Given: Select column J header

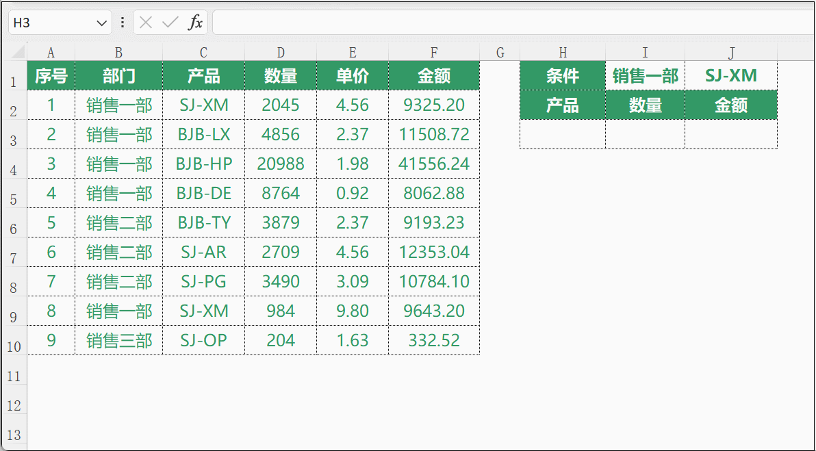Looking at the screenshot, I should point(731,53).
